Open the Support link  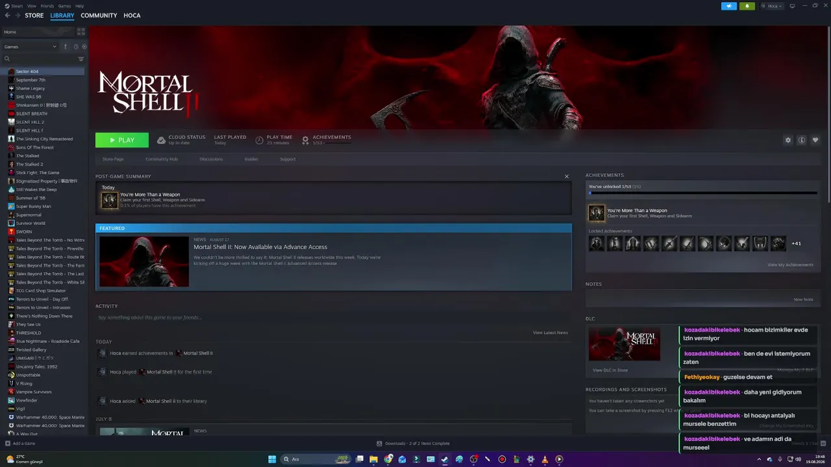tap(288, 159)
